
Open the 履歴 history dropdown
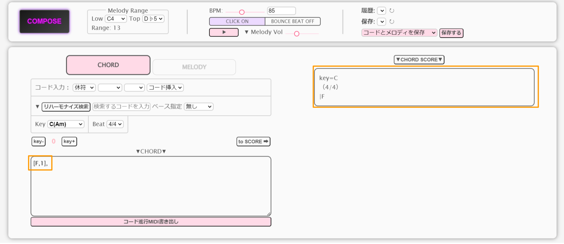point(381,11)
